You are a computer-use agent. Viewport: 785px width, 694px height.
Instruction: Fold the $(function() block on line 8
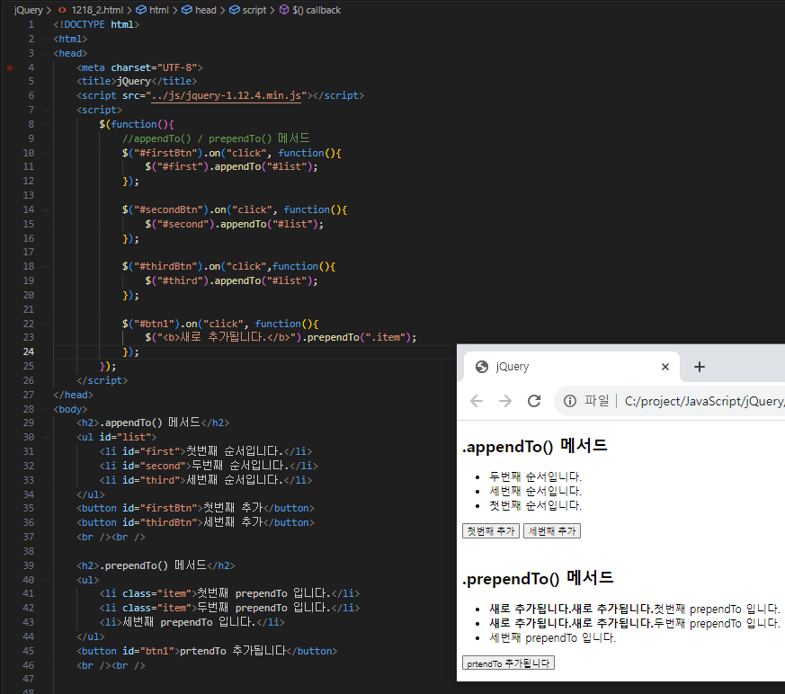(45, 125)
